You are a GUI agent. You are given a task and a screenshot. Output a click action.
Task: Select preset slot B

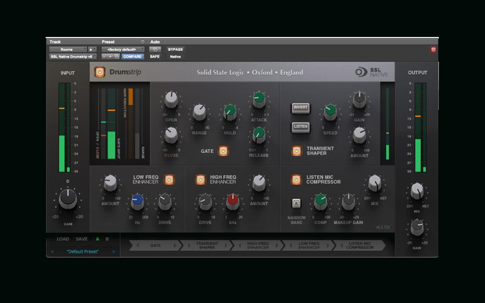pyautogui.click(x=107, y=239)
